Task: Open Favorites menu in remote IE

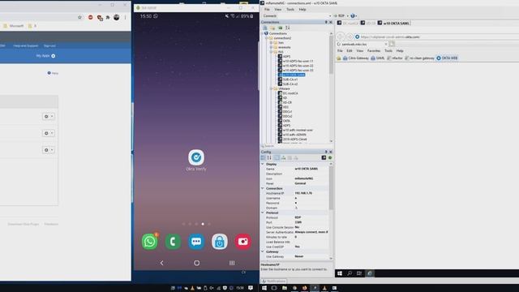Action: 374,51
